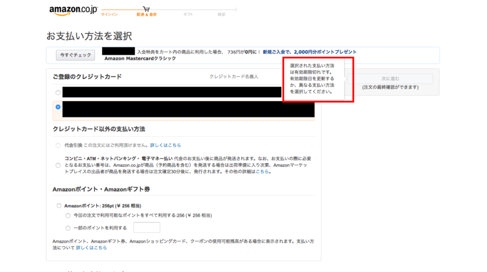Click the 配送 & 会計 progress step
The image size is (487, 272).
tap(147, 15)
